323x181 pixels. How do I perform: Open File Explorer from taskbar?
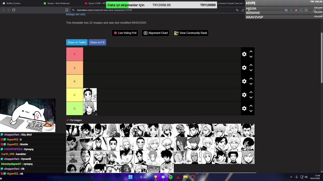pyautogui.click(x=185, y=177)
